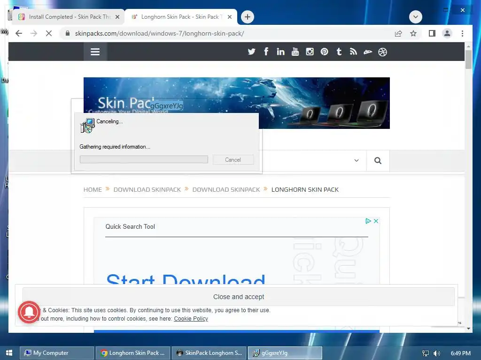Open the Chrome profile icon
The width and height of the screenshot is (481, 360).
pyautogui.click(x=447, y=33)
